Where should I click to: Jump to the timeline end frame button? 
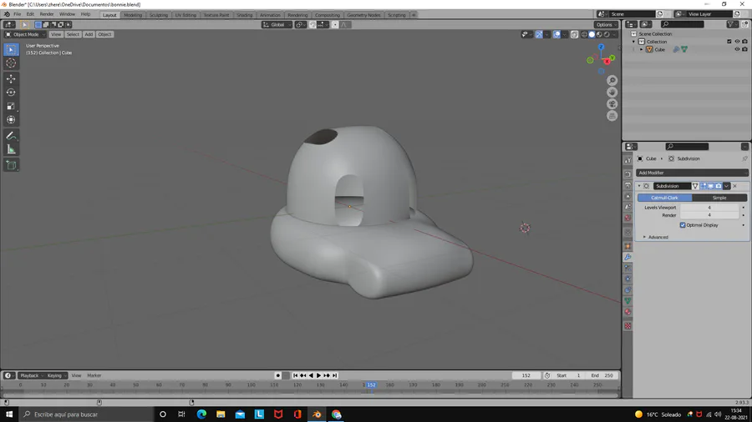click(335, 375)
